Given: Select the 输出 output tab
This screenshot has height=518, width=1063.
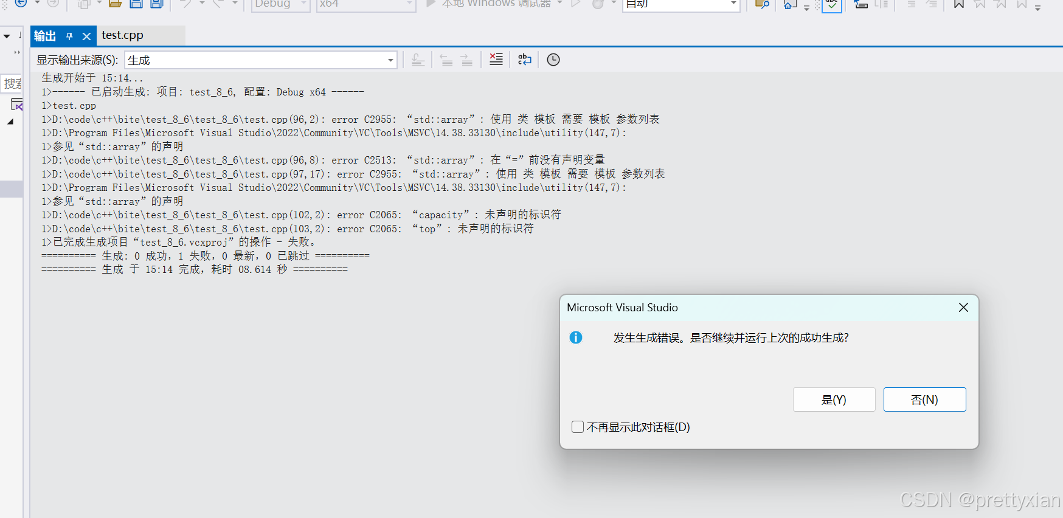Looking at the screenshot, I should [x=45, y=36].
